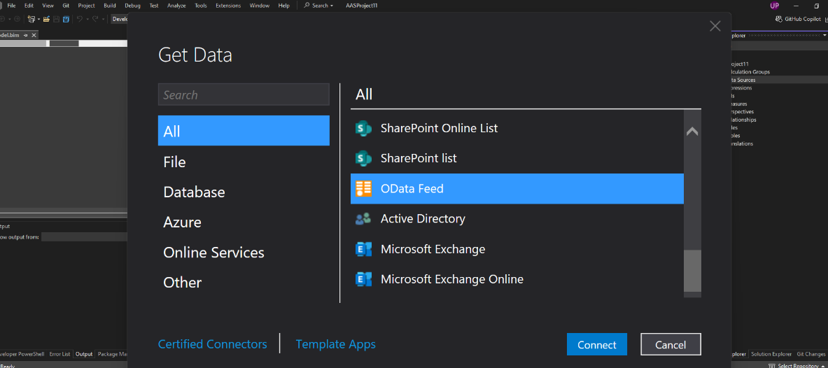This screenshot has width=828, height=368.
Task: Select the Online Services category
Action: pos(244,253)
